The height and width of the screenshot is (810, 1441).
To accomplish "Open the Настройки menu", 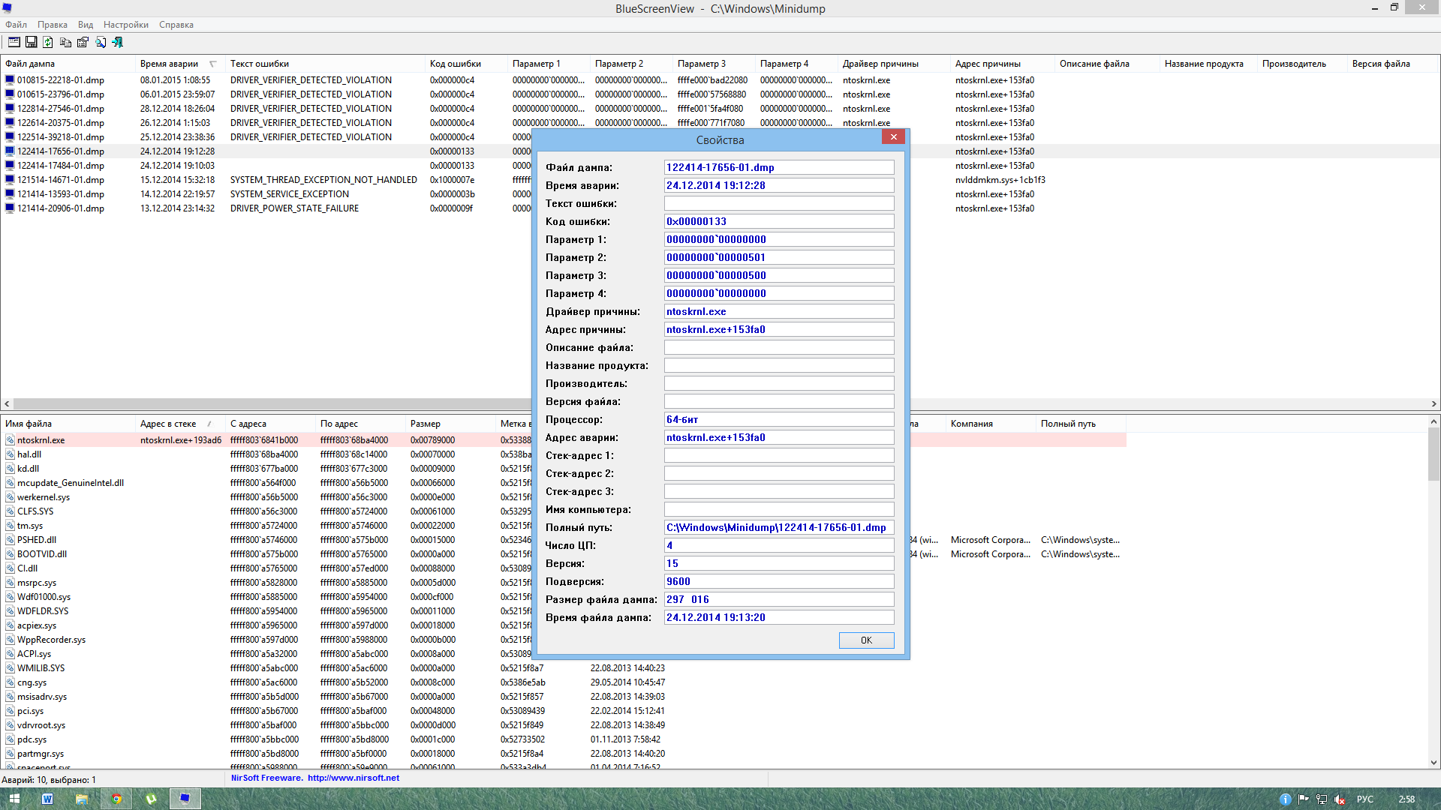I will coord(125,25).
